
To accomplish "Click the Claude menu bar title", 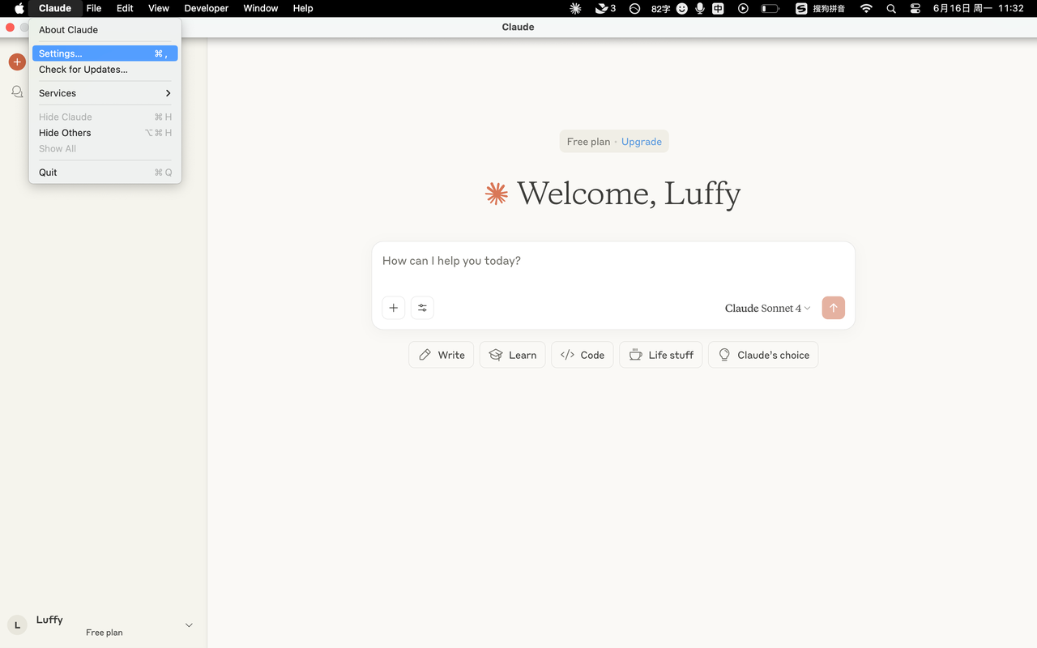I will tap(55, 8).
